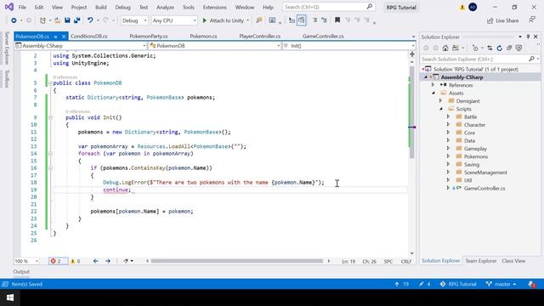The height and width of the screenshot is (306, 544).
Task: Click the Navigate Backward toolbar icon
Action: [x=14, y=20]
